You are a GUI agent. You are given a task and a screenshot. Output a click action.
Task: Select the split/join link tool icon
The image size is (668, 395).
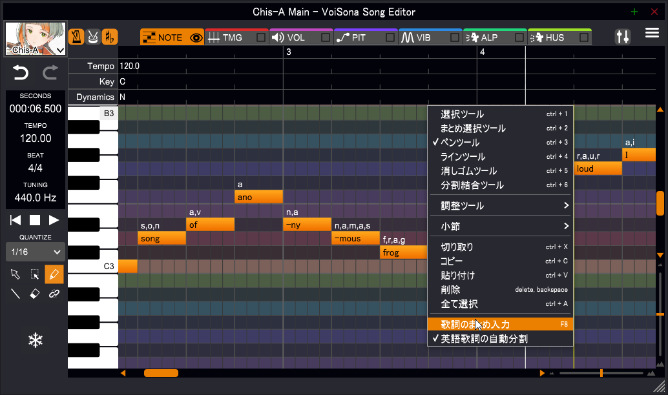point(54,294)
